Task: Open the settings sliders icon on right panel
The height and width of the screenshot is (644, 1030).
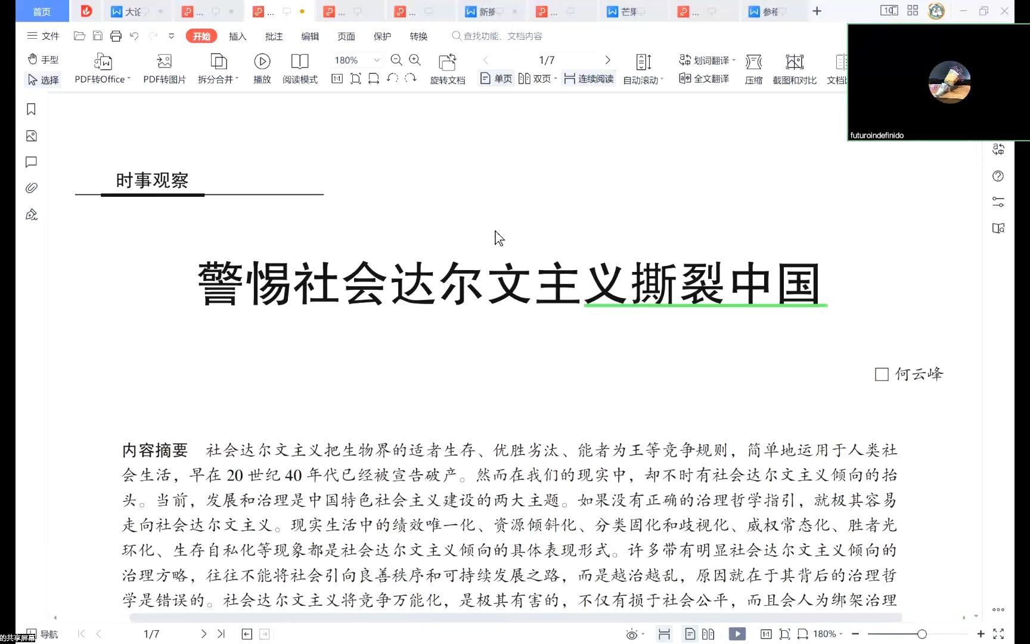Action: tap(998, 202)
